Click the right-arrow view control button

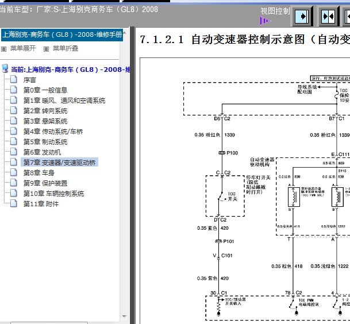point(302,16)
